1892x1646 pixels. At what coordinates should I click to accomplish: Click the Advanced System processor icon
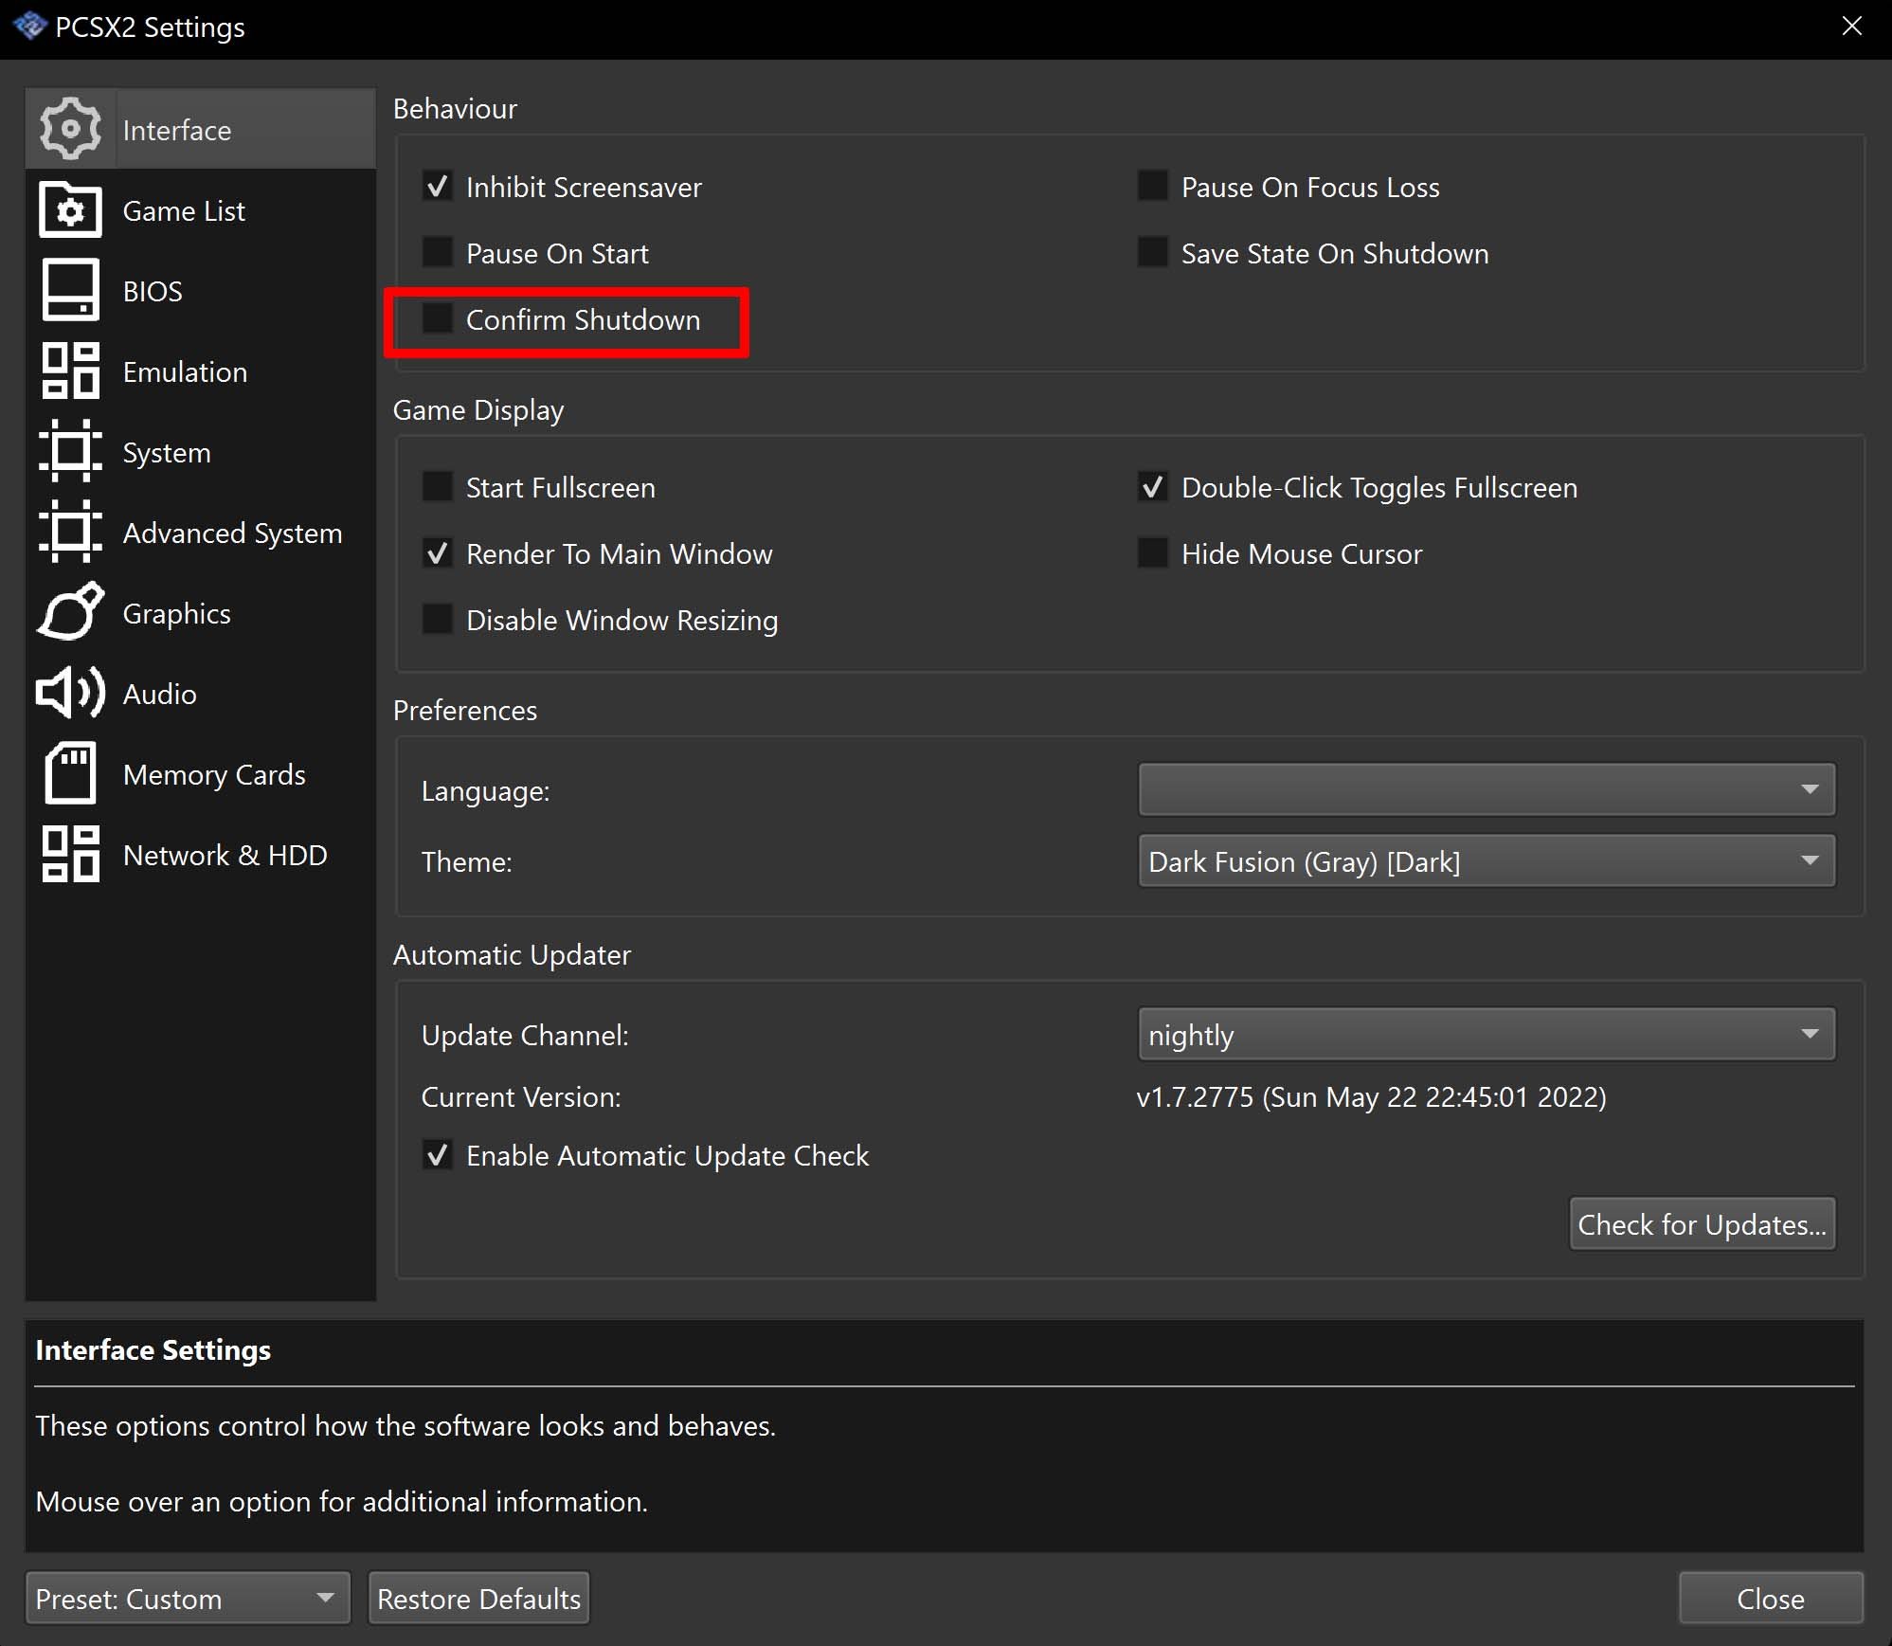(x=70, y=532)
